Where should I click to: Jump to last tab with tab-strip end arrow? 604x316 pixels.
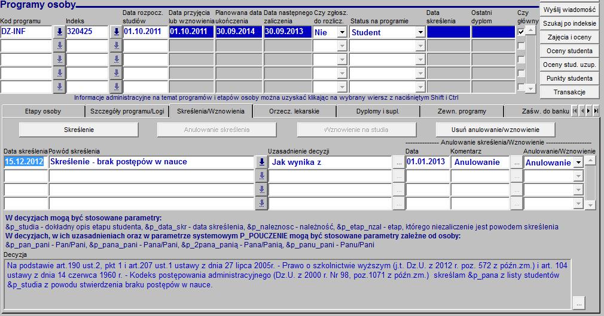tap(596, 111)
